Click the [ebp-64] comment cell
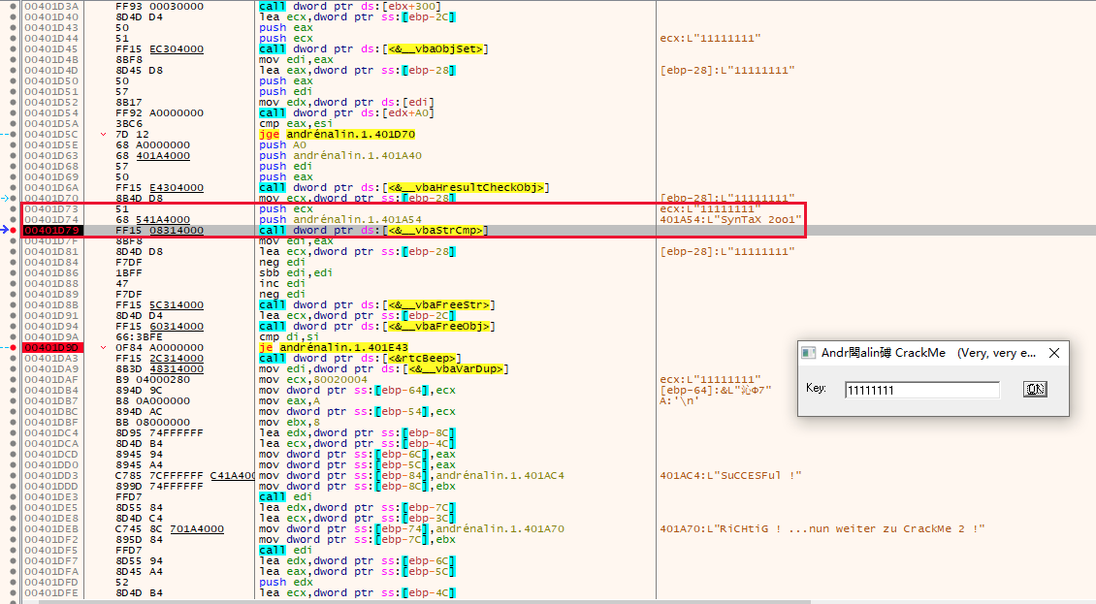Image resolution: width=1096 pixels, height=604 pixels. pos(716,390)
